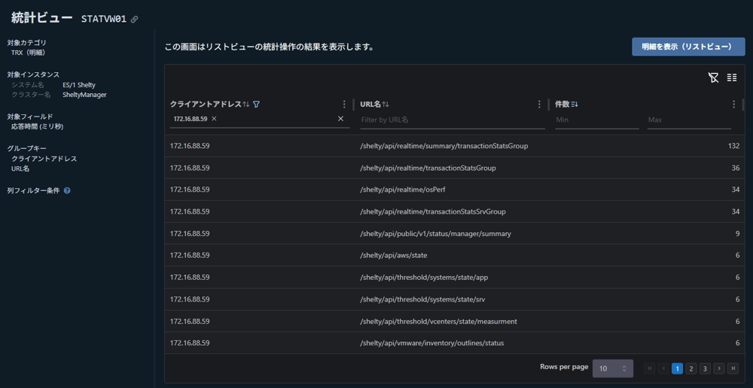Viewport: 753px width, 388px height.
Task: Click the link icon beside STATVW01
Action: pyautogui.click(x=135, y=20)
